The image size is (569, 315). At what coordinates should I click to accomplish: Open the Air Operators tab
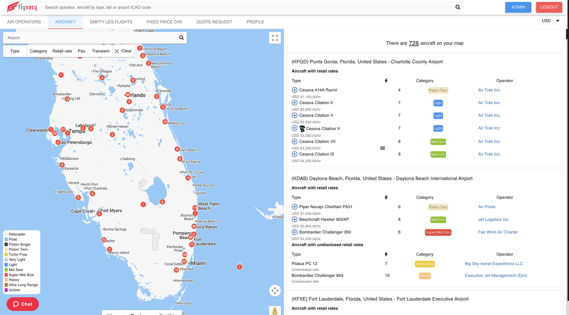pos(24,22)
